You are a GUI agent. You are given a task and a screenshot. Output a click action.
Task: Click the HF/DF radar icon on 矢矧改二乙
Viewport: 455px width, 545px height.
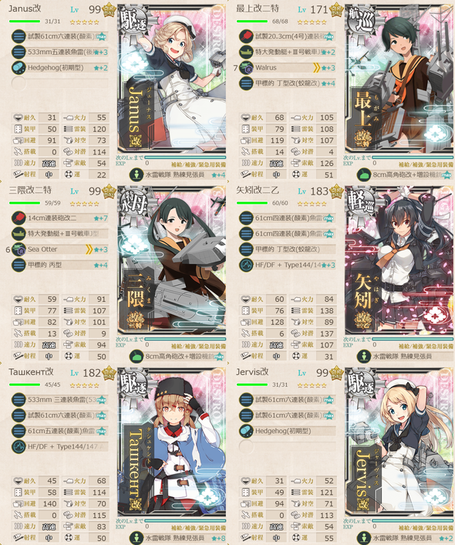tap(246, 265)
